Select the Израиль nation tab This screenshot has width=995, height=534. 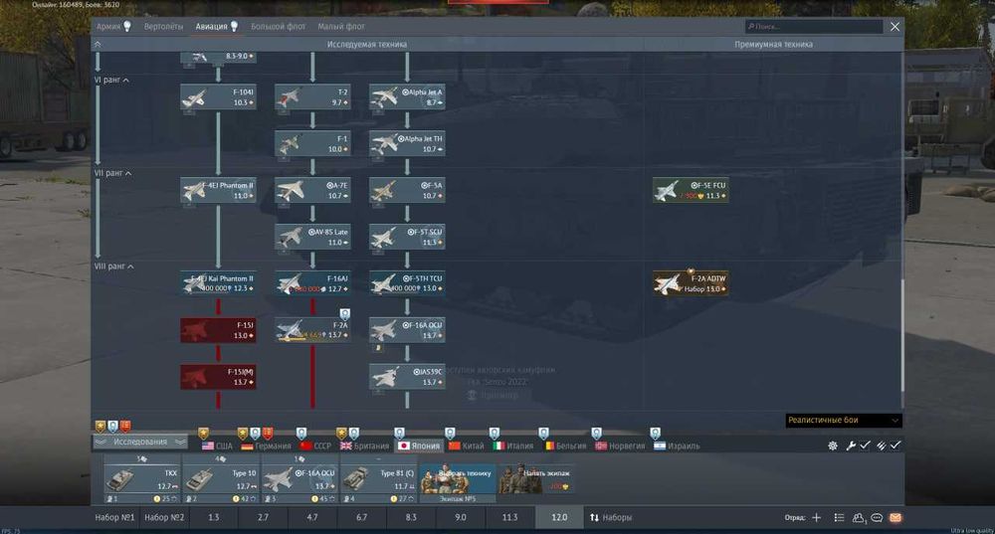[677, 445]
